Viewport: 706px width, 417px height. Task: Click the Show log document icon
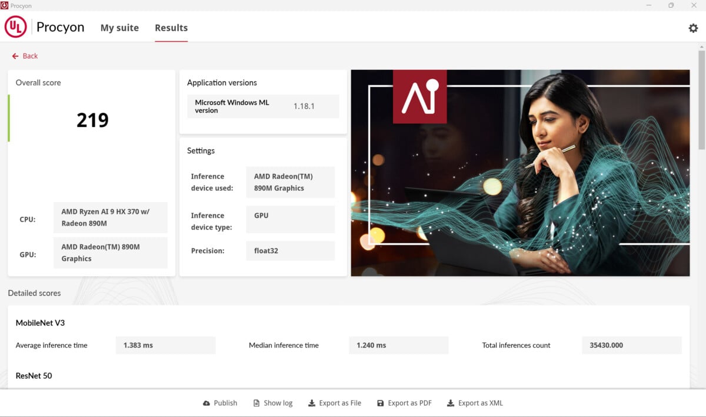257,403
